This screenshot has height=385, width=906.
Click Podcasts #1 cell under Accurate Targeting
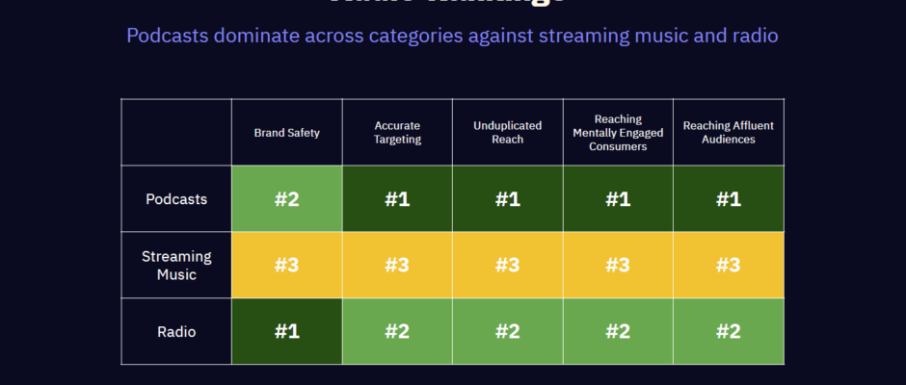click(397, 199)
